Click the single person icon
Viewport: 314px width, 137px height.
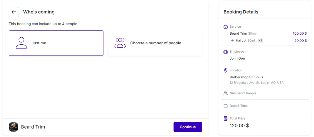22,43
